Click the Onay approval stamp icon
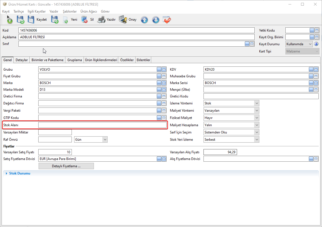 click(123, 20)
